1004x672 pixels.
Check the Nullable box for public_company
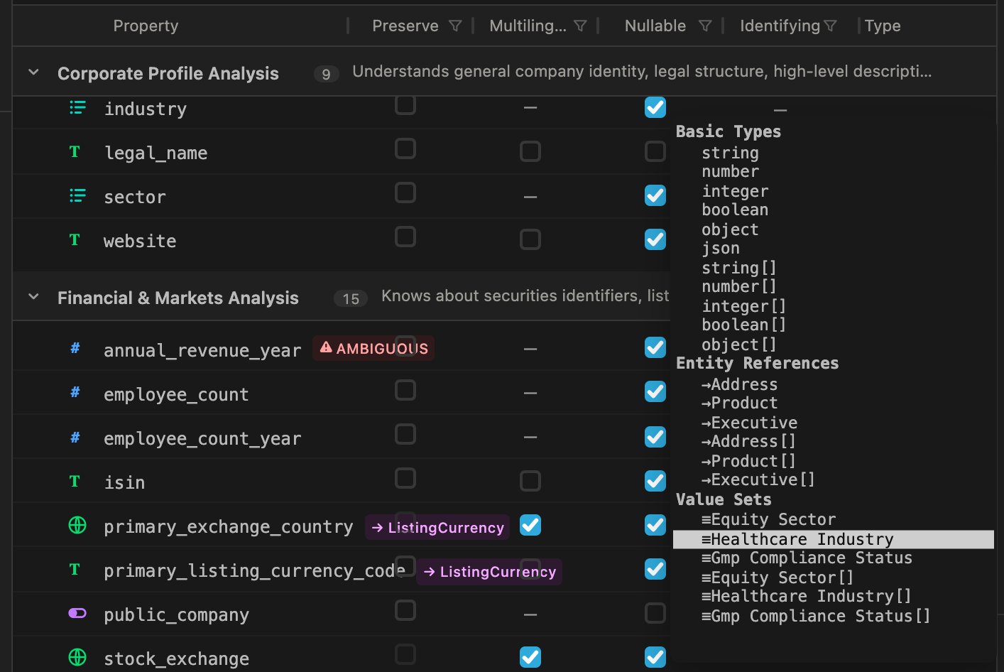pyautogui.click(x=655, y=613)
